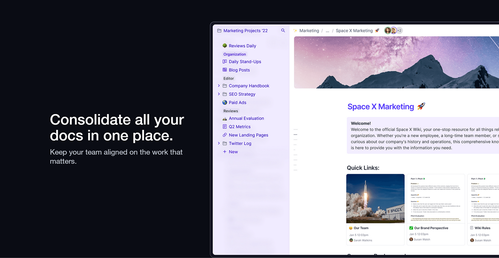
Task: Click the Twitter Log folder icon
Action: coord(225,143)
